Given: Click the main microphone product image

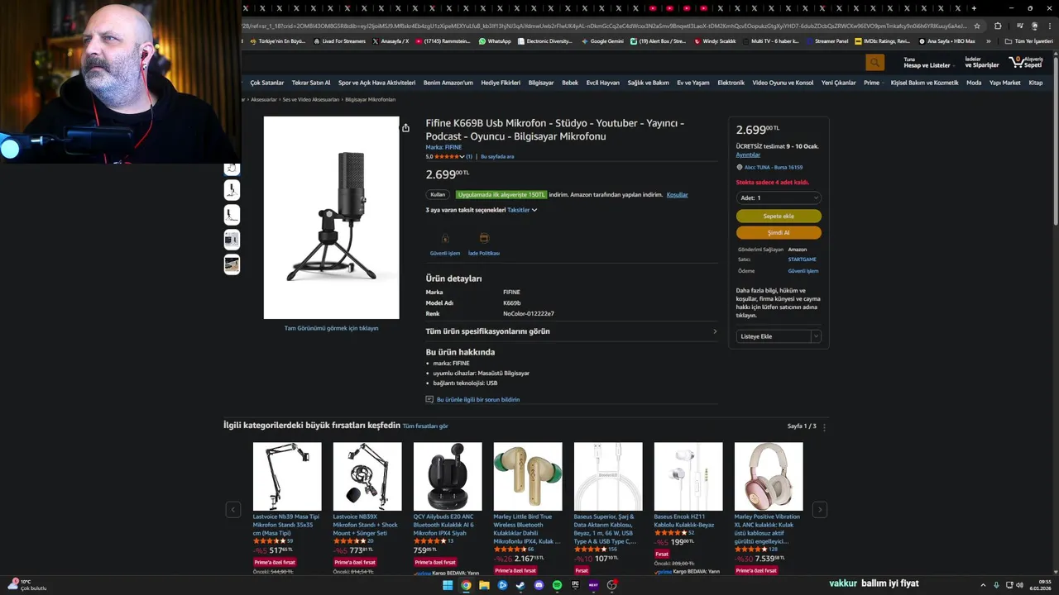Looking at the screenshot, I should click(x=331, y=217).
